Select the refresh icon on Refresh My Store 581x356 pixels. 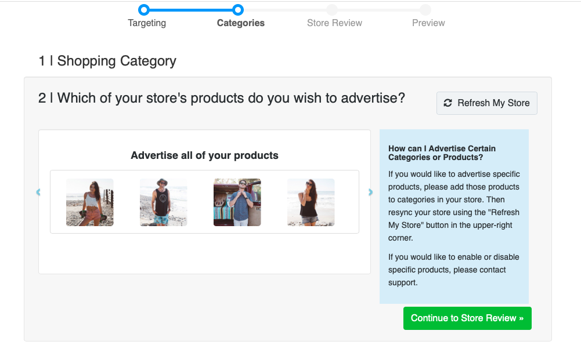click(448, 103)
